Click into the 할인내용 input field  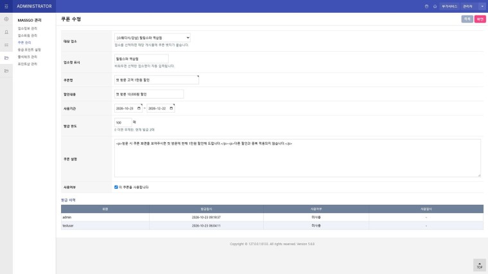149,94
